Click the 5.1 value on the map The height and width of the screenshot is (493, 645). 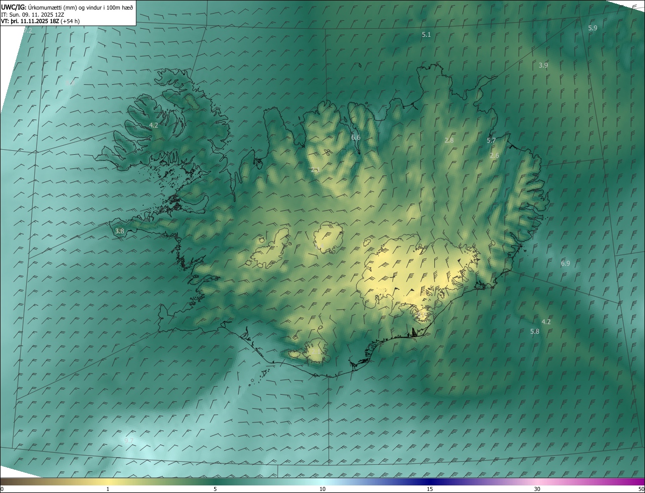pyautogui.click(x=426, y=34)
